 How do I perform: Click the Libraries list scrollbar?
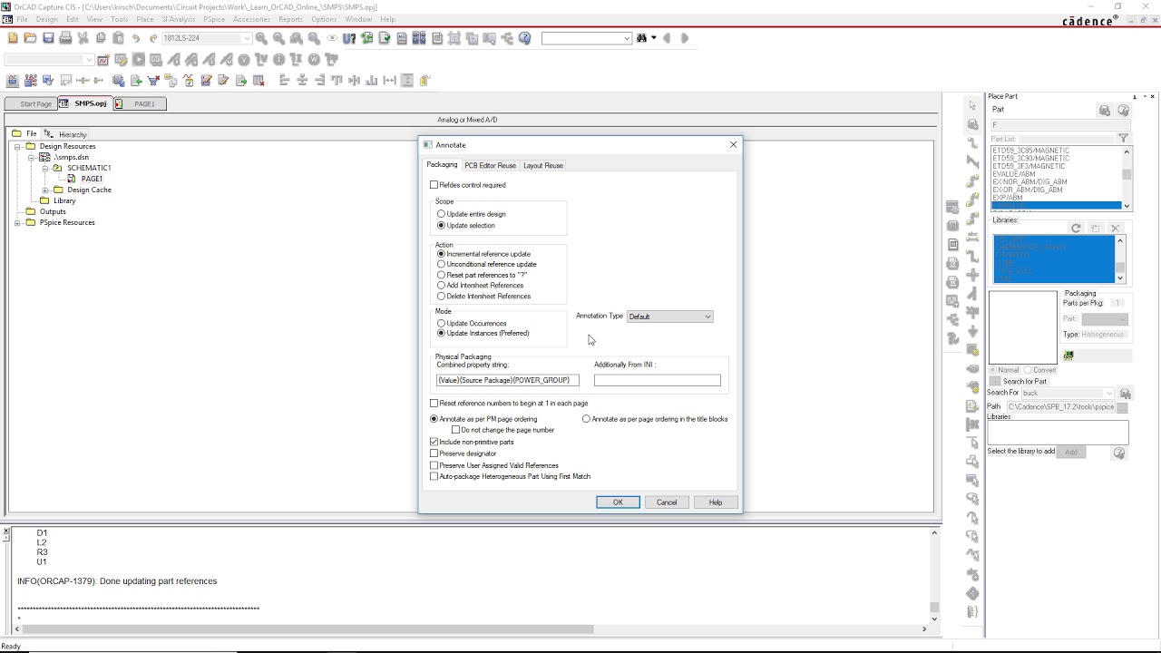point(1120,259)
